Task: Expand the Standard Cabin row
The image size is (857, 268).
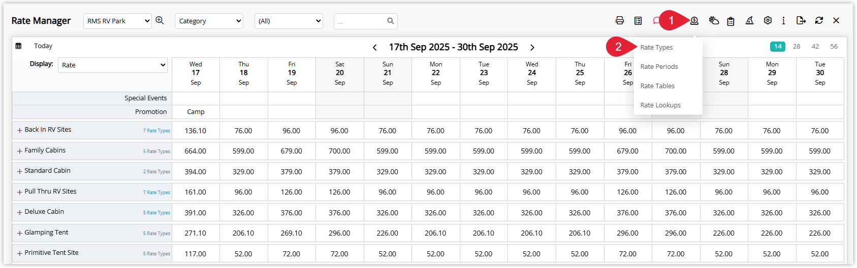Action: (x=19, y=172)
